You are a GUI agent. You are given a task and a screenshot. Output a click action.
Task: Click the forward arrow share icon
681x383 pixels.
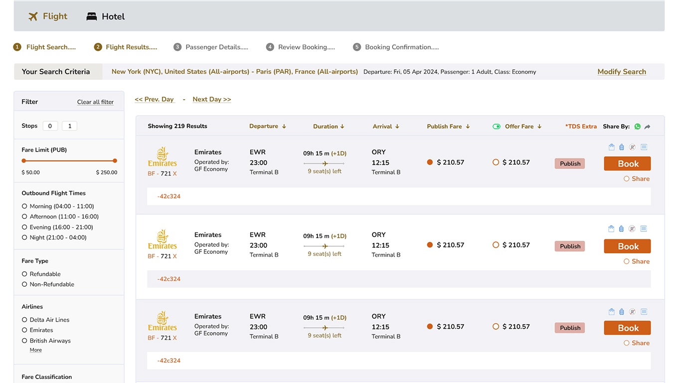tap(647, 127)
